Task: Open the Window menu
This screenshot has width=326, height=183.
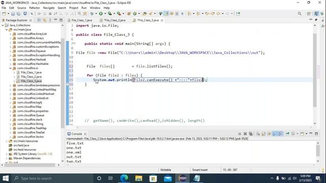Action: [x=95, y=8]
